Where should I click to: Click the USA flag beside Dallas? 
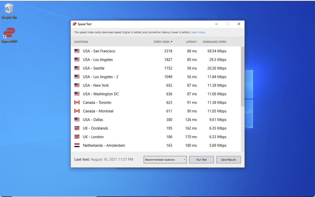point(77,120)
